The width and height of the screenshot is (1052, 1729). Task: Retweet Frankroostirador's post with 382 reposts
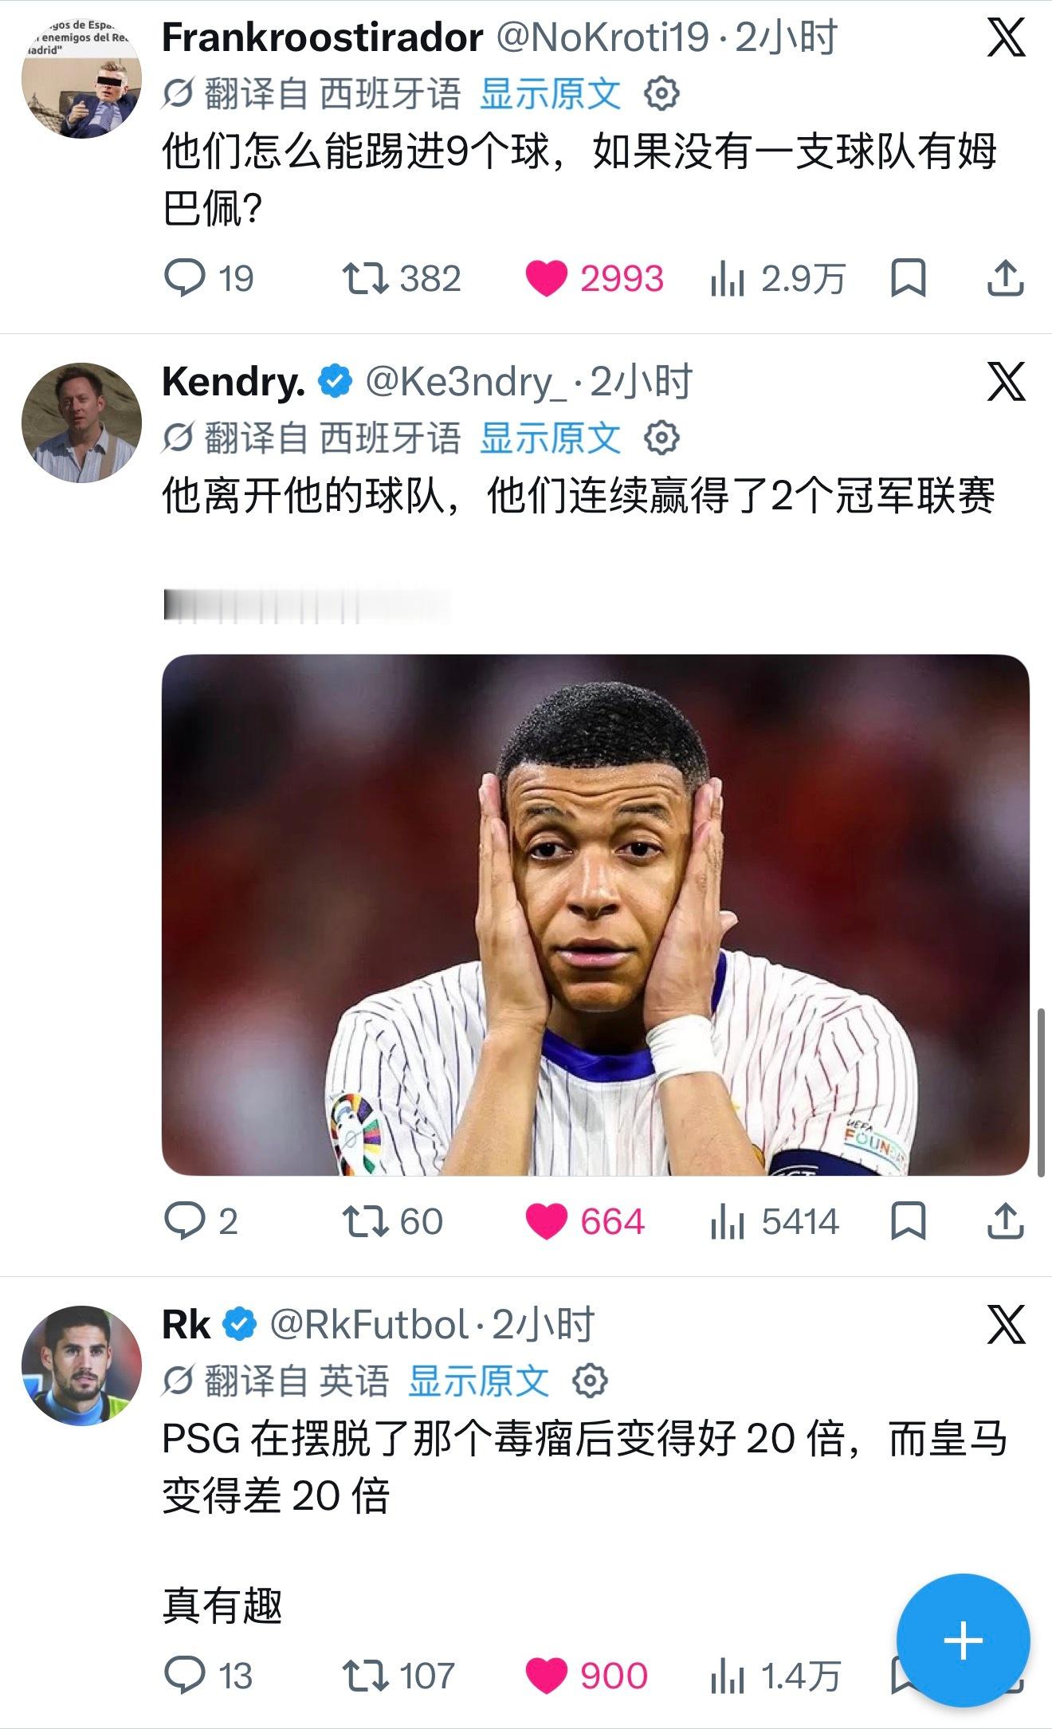402,279
